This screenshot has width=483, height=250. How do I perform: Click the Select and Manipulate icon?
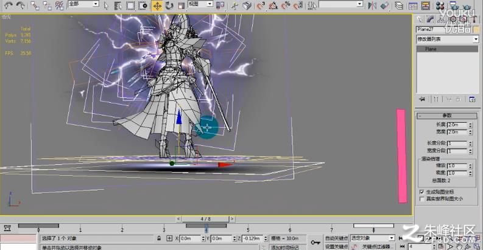click(234, 5)
